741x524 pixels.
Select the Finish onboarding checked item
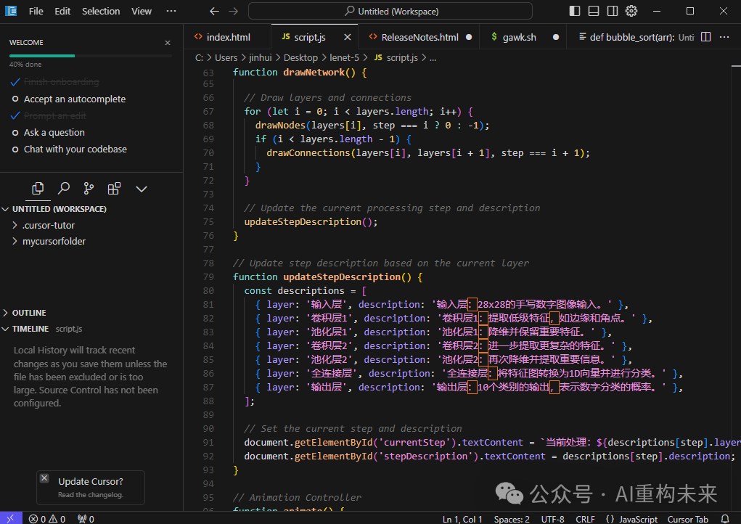62,82
